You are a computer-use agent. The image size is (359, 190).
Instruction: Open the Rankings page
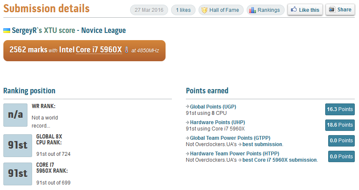point(266,10)
